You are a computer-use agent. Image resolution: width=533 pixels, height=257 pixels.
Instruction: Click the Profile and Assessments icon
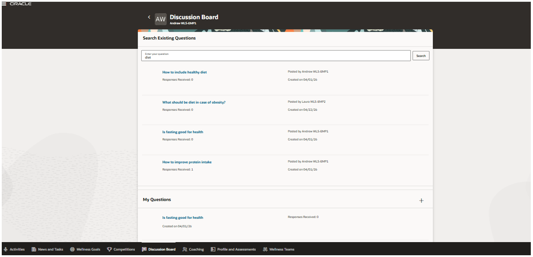tap(213, 249)
